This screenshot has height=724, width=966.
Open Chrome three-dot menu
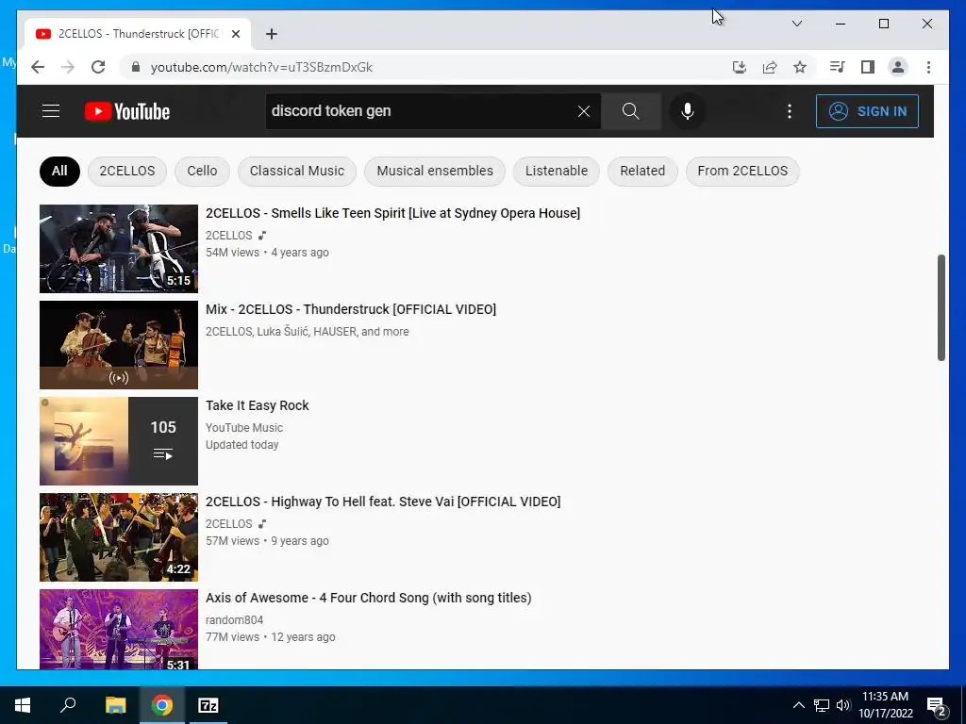(928, 67)
